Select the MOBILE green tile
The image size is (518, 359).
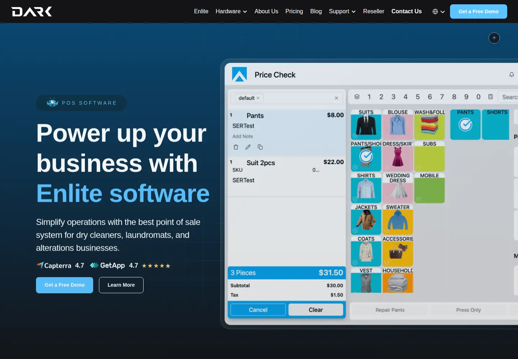(x=430, y=188)
